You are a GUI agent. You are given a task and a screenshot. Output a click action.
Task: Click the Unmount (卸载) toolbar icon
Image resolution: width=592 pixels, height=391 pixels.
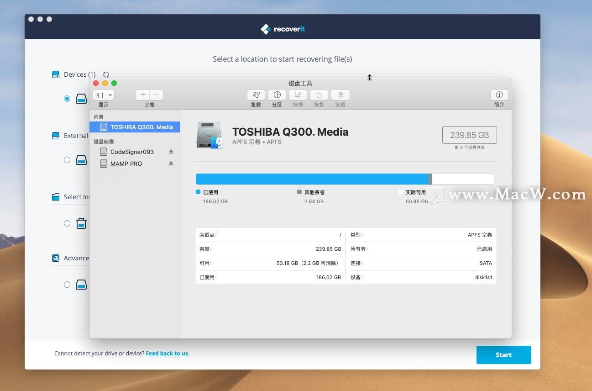point(341,95)
